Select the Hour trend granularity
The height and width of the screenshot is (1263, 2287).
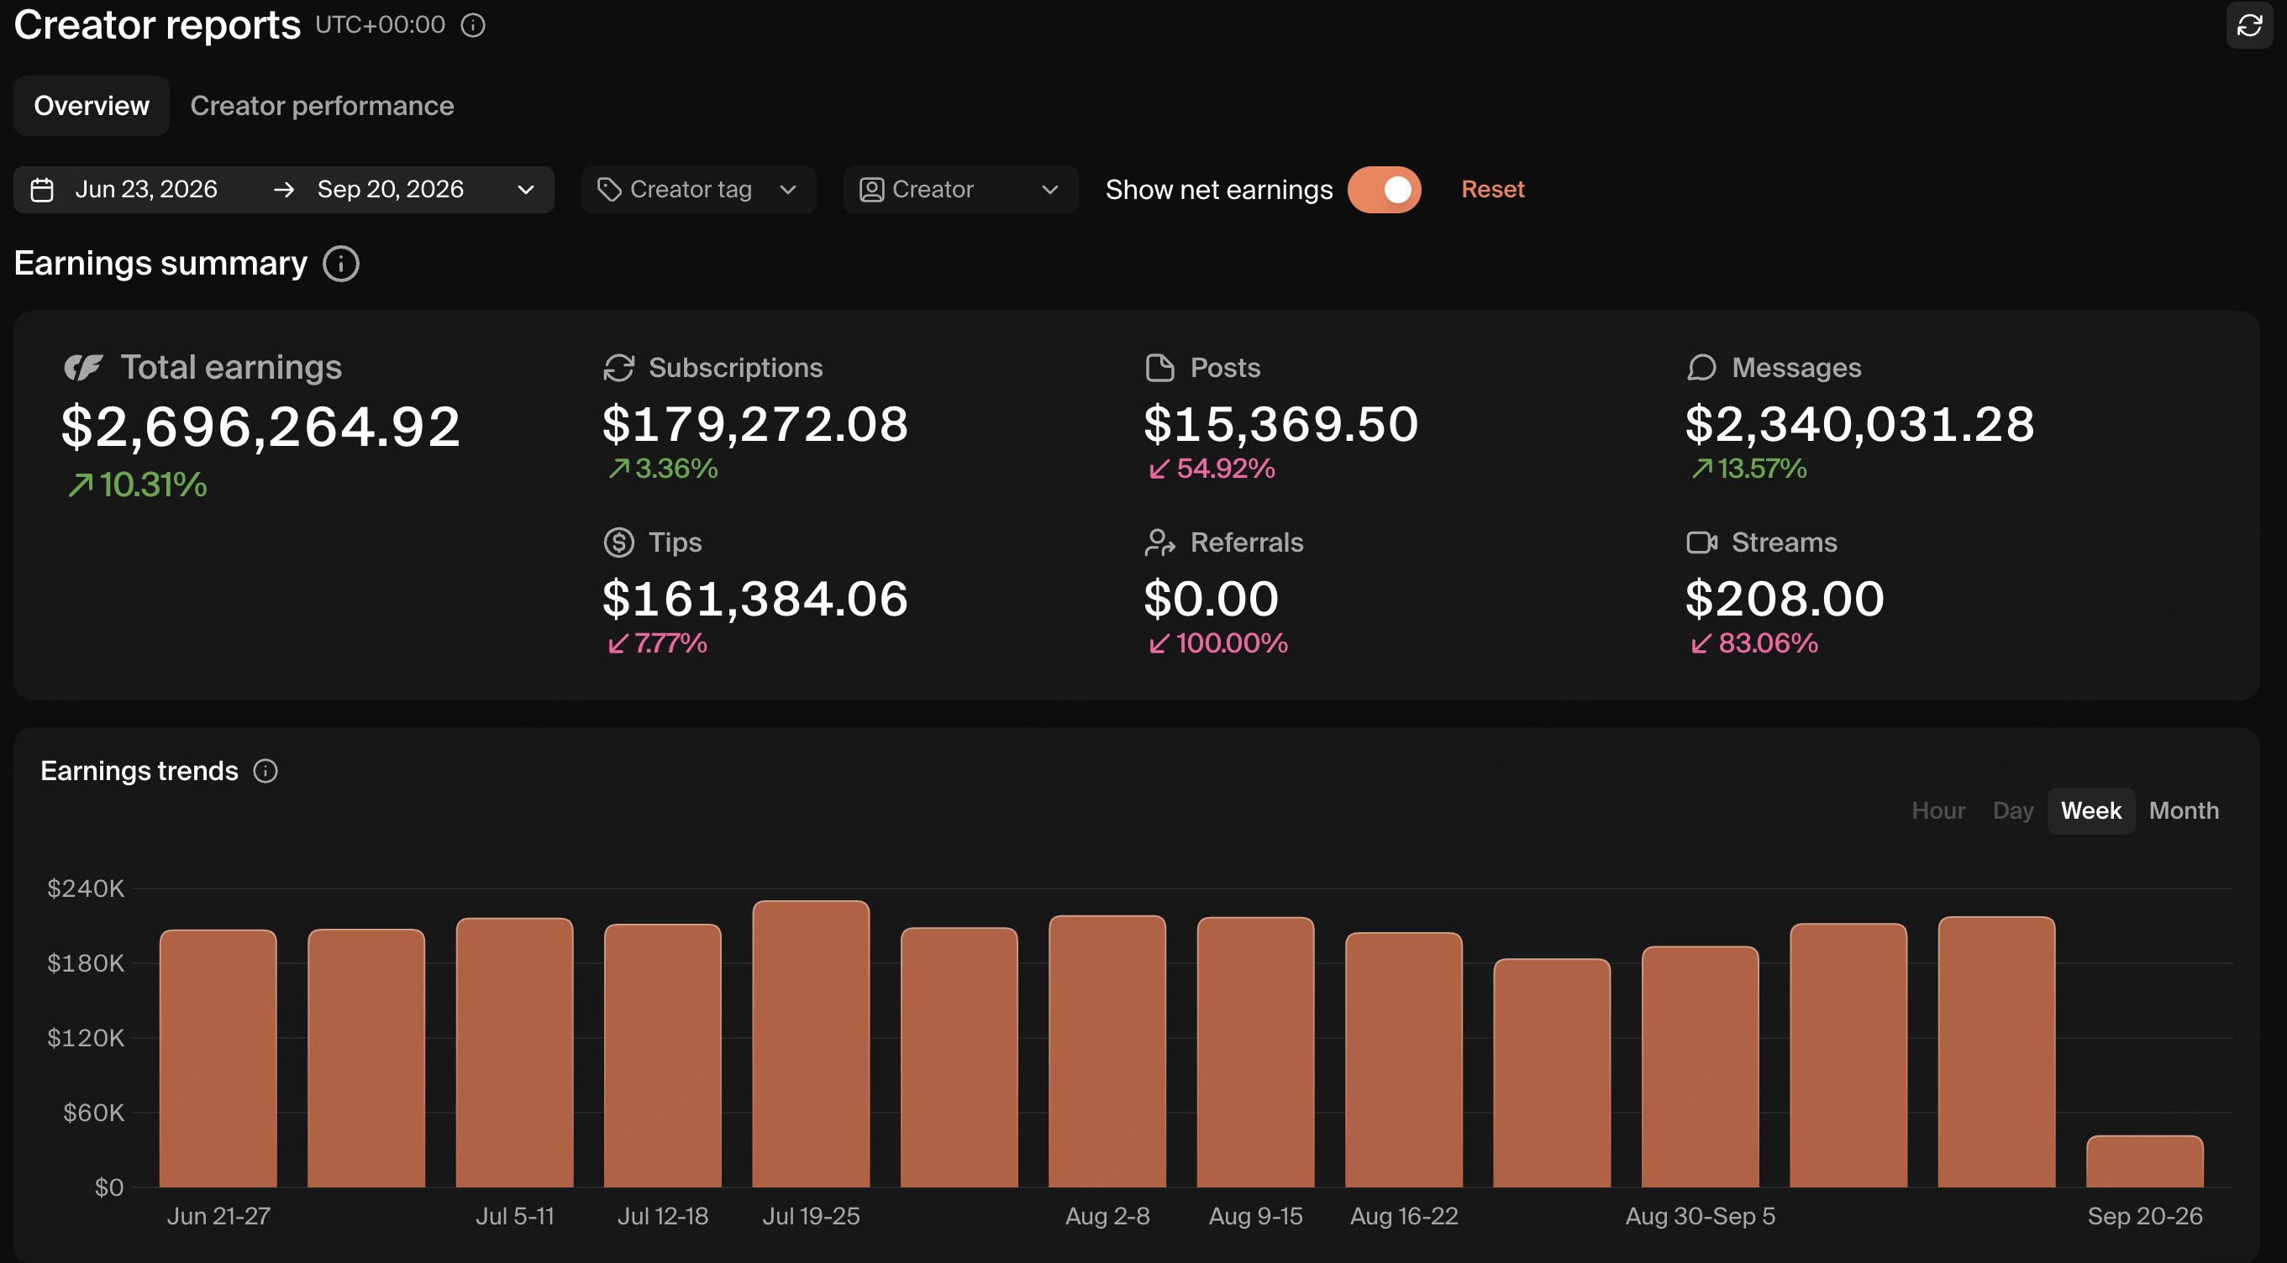[1938, 810]
